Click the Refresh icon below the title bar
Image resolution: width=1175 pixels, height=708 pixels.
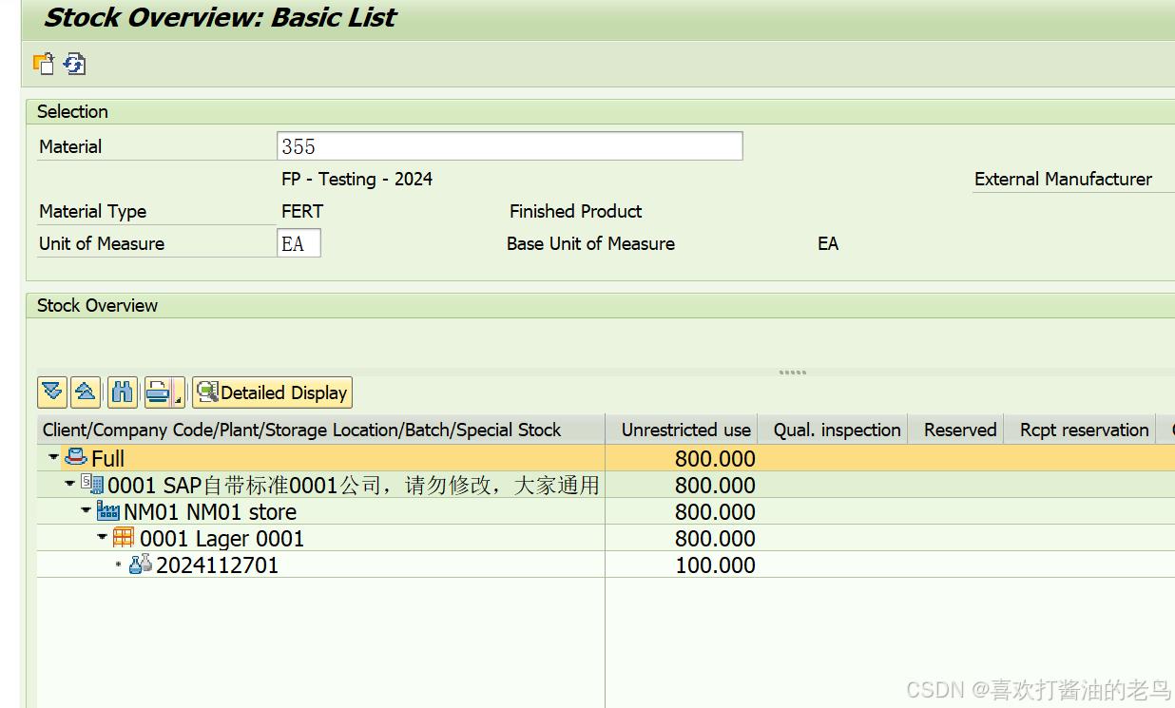(74, 64)
